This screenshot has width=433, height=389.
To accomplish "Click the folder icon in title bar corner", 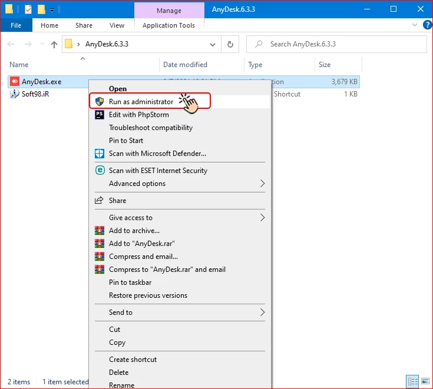I will pos(9,9).
